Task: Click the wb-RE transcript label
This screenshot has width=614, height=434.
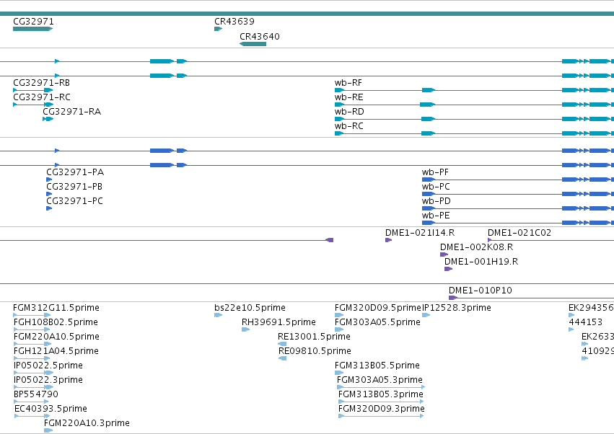Action: click(x=349, y=97)
